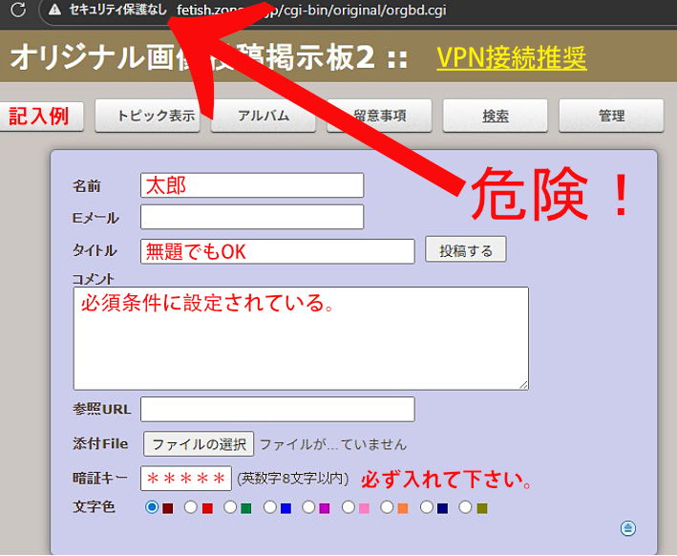
Task: Open the トピック表示 menu button
Action: point(156,116)
